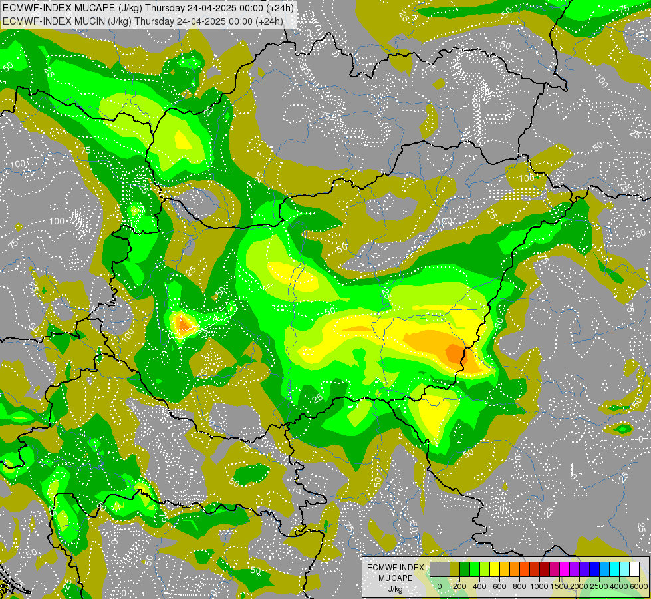651x599 pixels.
Task: Select the 'ECMWF-INDEX' label inside the legend
Action: 395,568
